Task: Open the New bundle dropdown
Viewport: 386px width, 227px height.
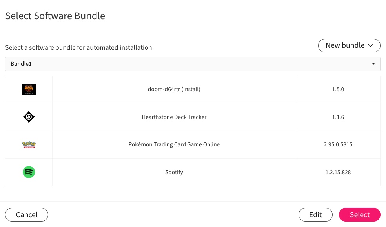Action: pyautogui.click(x=349, y=45)
